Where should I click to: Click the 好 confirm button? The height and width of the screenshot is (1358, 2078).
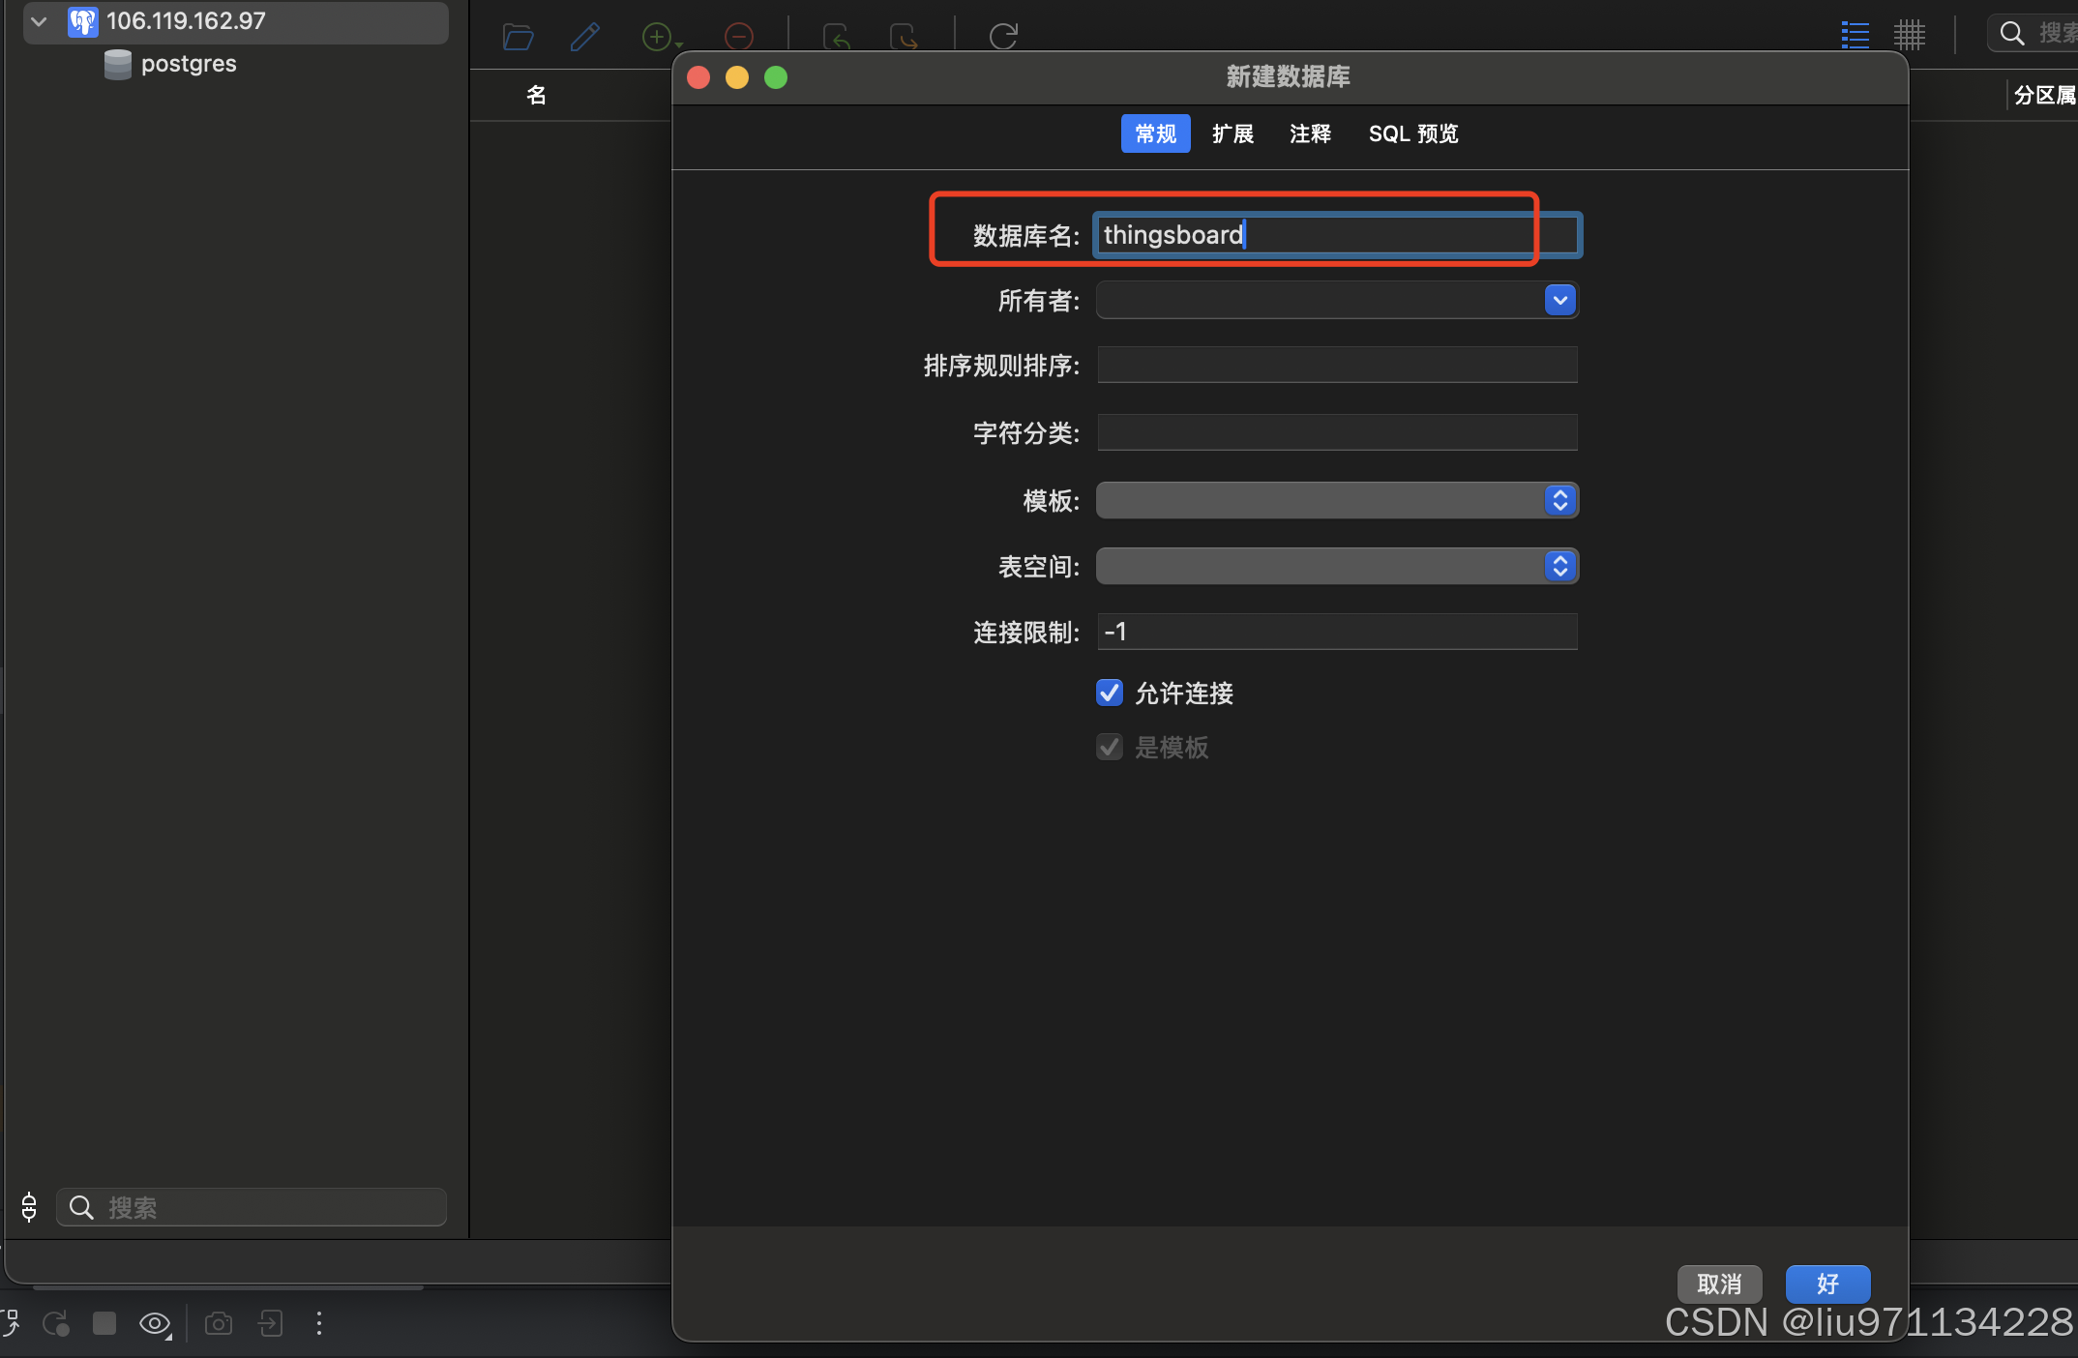coord(1826,1284)
